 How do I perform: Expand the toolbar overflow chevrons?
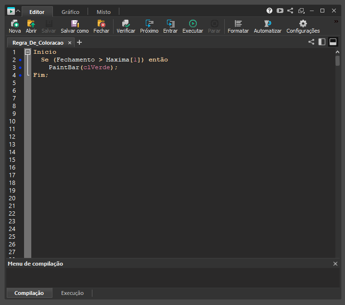click(x=336, y=21)
